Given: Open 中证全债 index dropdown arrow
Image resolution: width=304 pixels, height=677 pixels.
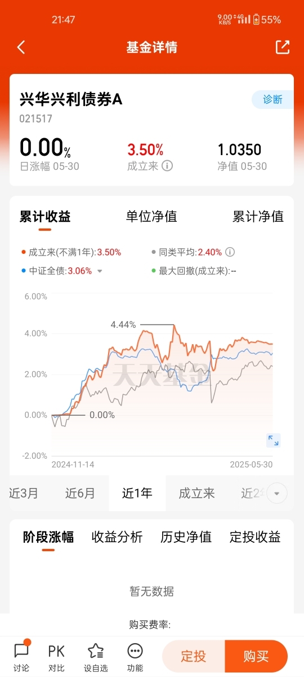Looking at the screenshot, I should [100, 271].
